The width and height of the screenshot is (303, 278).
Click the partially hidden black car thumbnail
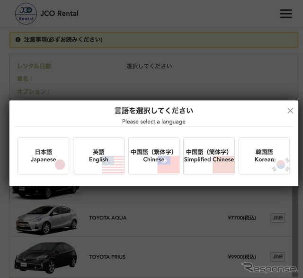click(45, 192)
